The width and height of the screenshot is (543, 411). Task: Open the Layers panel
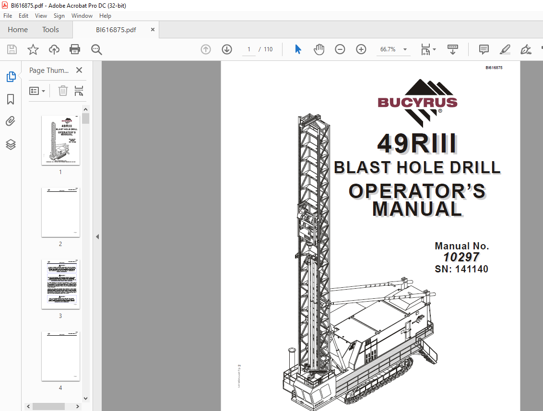(11, 144)
